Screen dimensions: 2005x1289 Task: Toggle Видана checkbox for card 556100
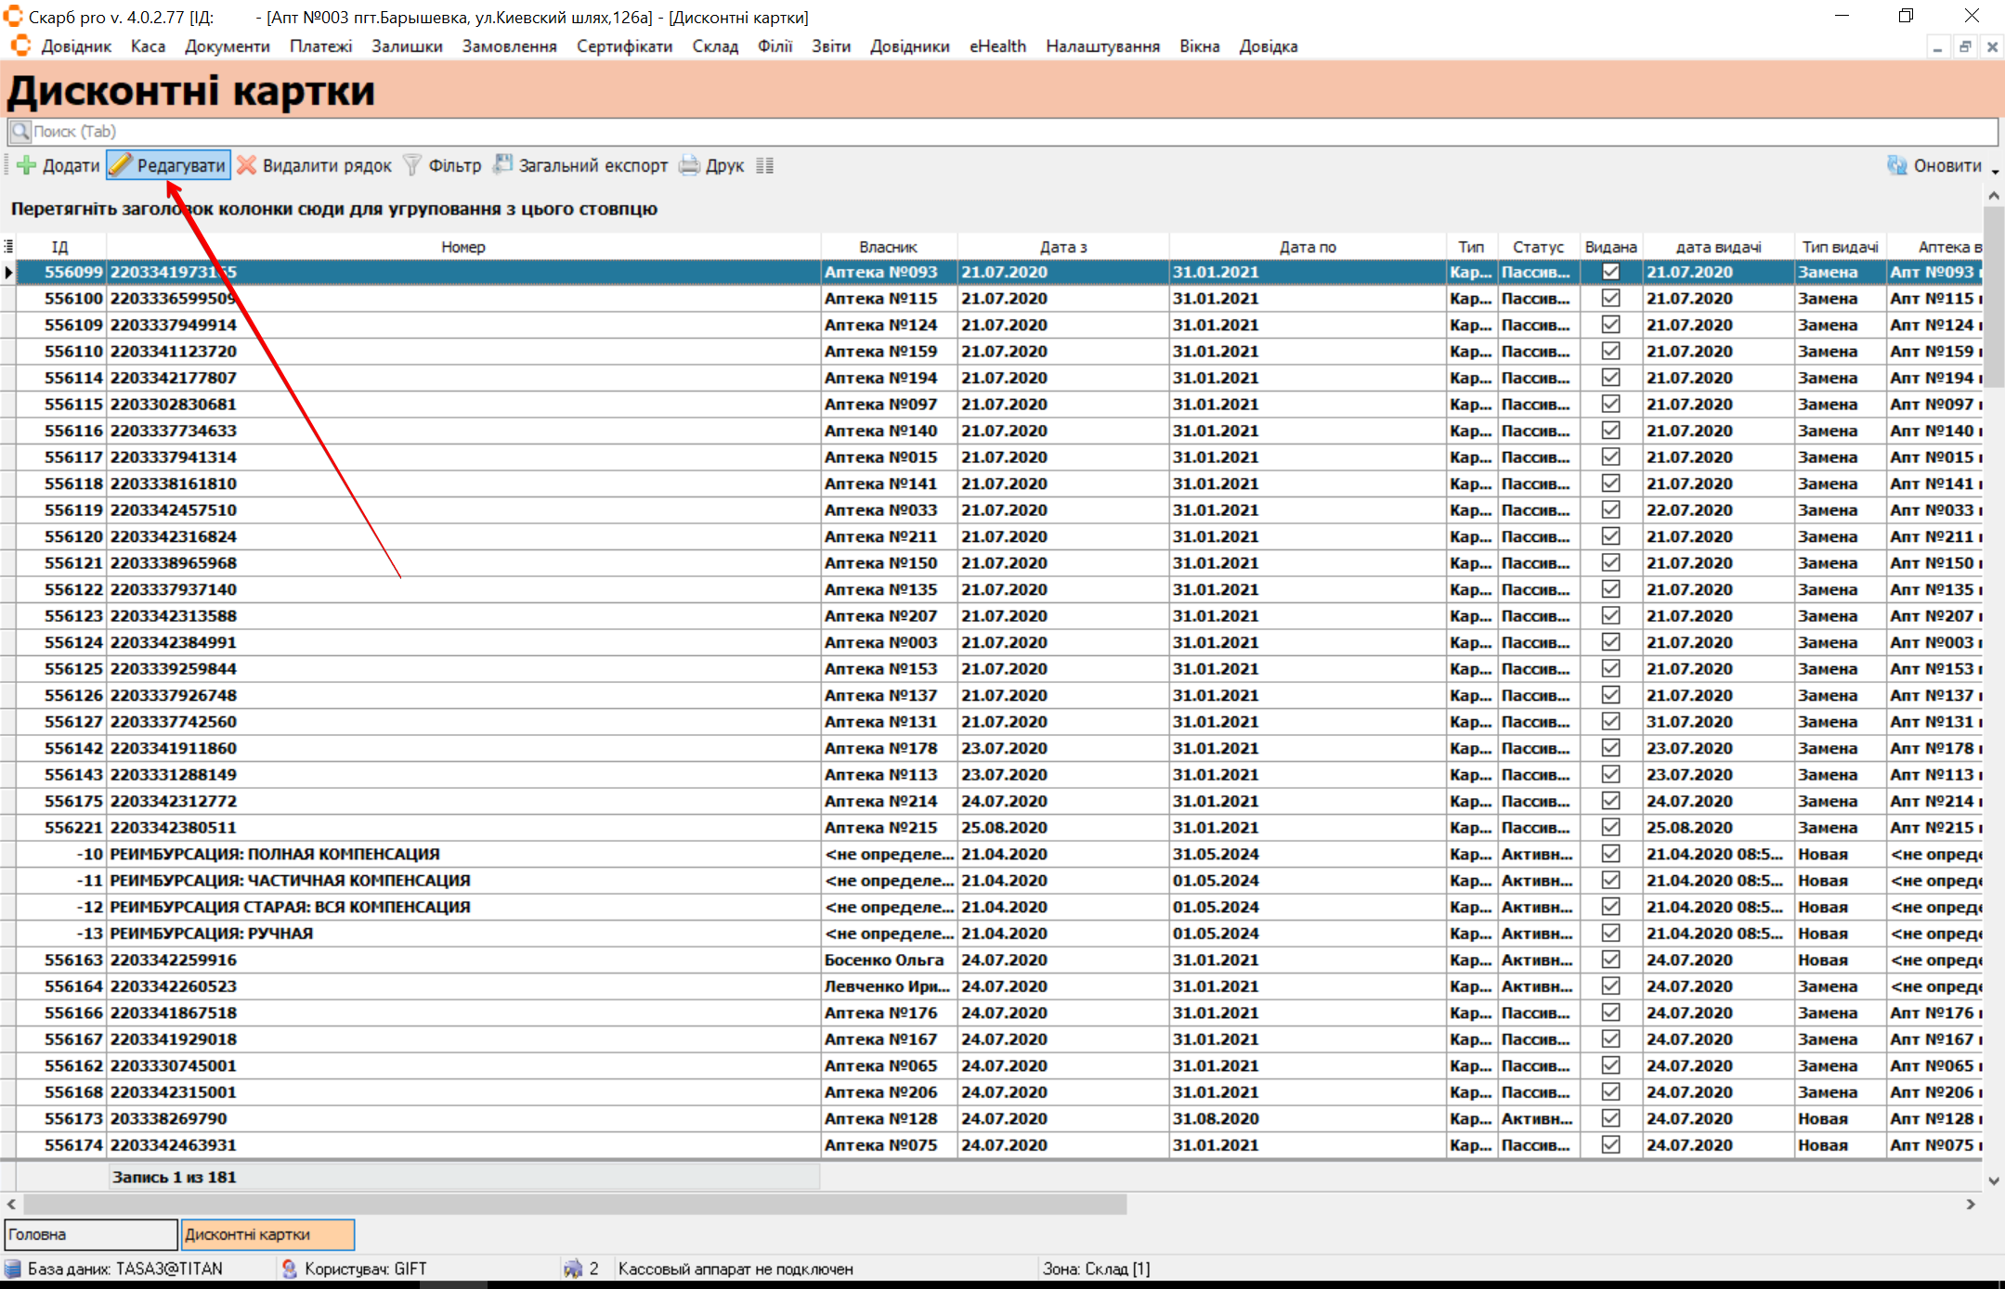point(1610,299)
